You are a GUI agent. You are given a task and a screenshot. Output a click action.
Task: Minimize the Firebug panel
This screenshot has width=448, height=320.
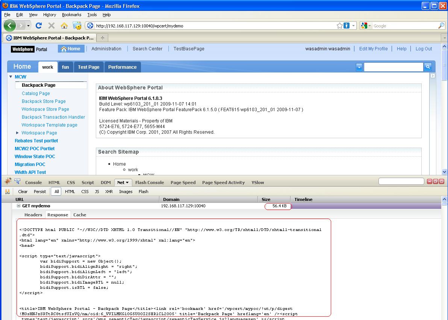coord(430,181)
